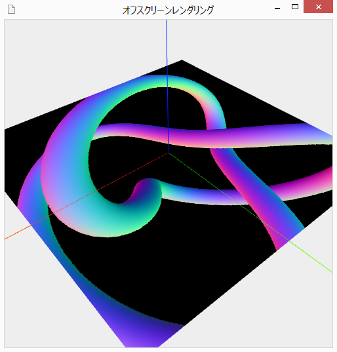Close the オフスクリーンレンダリング window
This screenshot has height=352, width=337.
pos(318,7)
